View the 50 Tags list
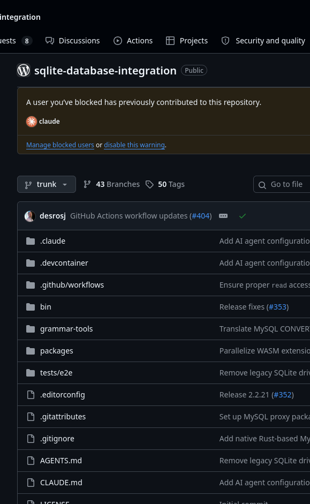The height and width of the screenshot is (504, 310). (x=165, y=184)
